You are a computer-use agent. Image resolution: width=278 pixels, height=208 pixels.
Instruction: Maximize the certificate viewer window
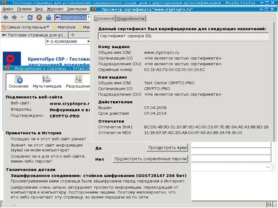click(x=267, y=9)
